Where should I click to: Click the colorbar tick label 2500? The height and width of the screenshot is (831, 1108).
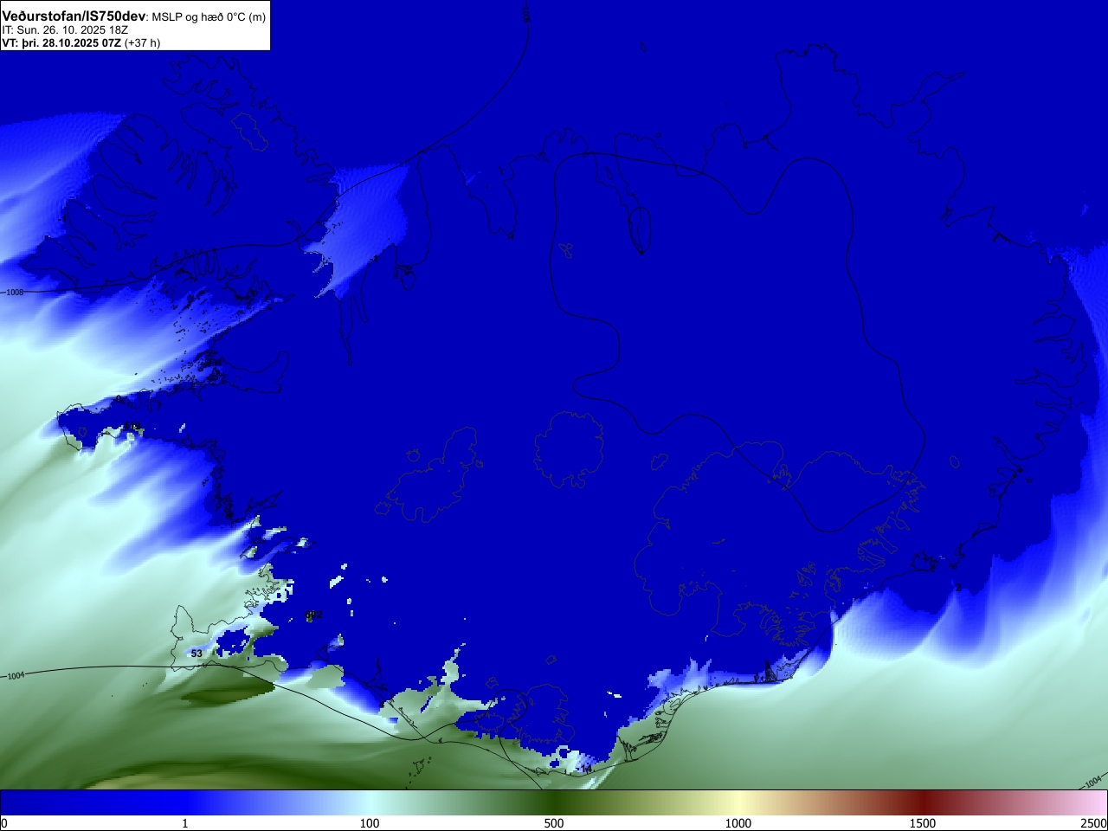tap(1093, 823)
